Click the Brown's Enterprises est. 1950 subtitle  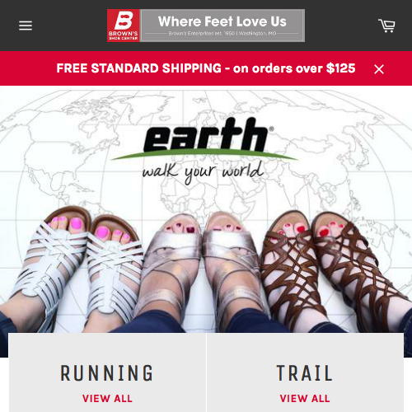click(222, 33)
